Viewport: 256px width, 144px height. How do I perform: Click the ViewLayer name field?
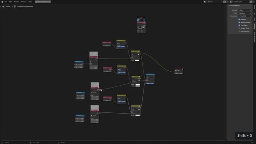click(x=241, y=2)
